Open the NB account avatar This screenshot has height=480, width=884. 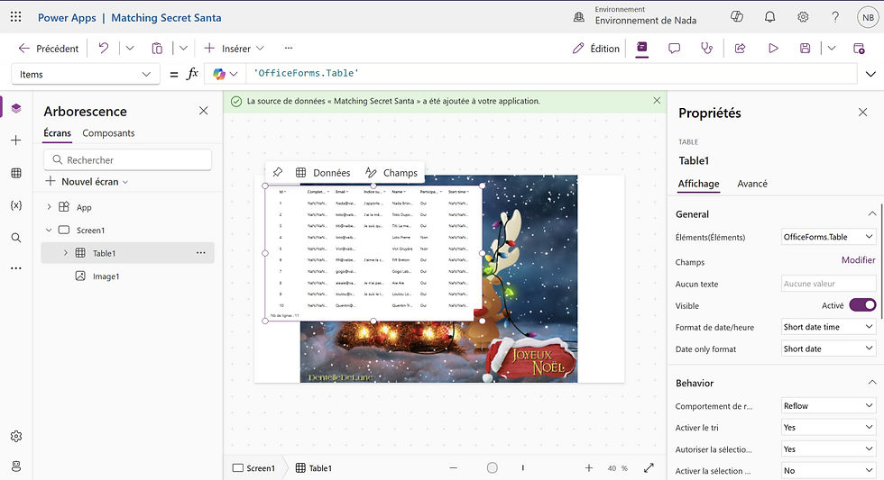(x=868, y=17)
